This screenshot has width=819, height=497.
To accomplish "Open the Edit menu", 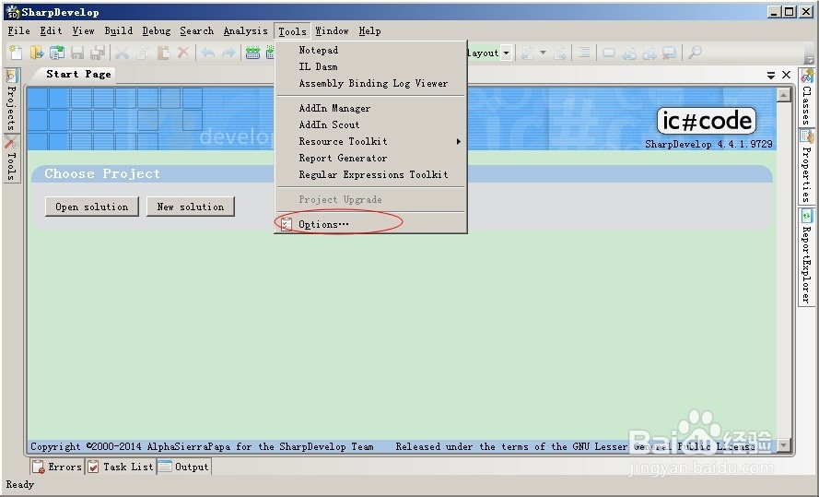I will pyautogui.click(x=51, y=30).
